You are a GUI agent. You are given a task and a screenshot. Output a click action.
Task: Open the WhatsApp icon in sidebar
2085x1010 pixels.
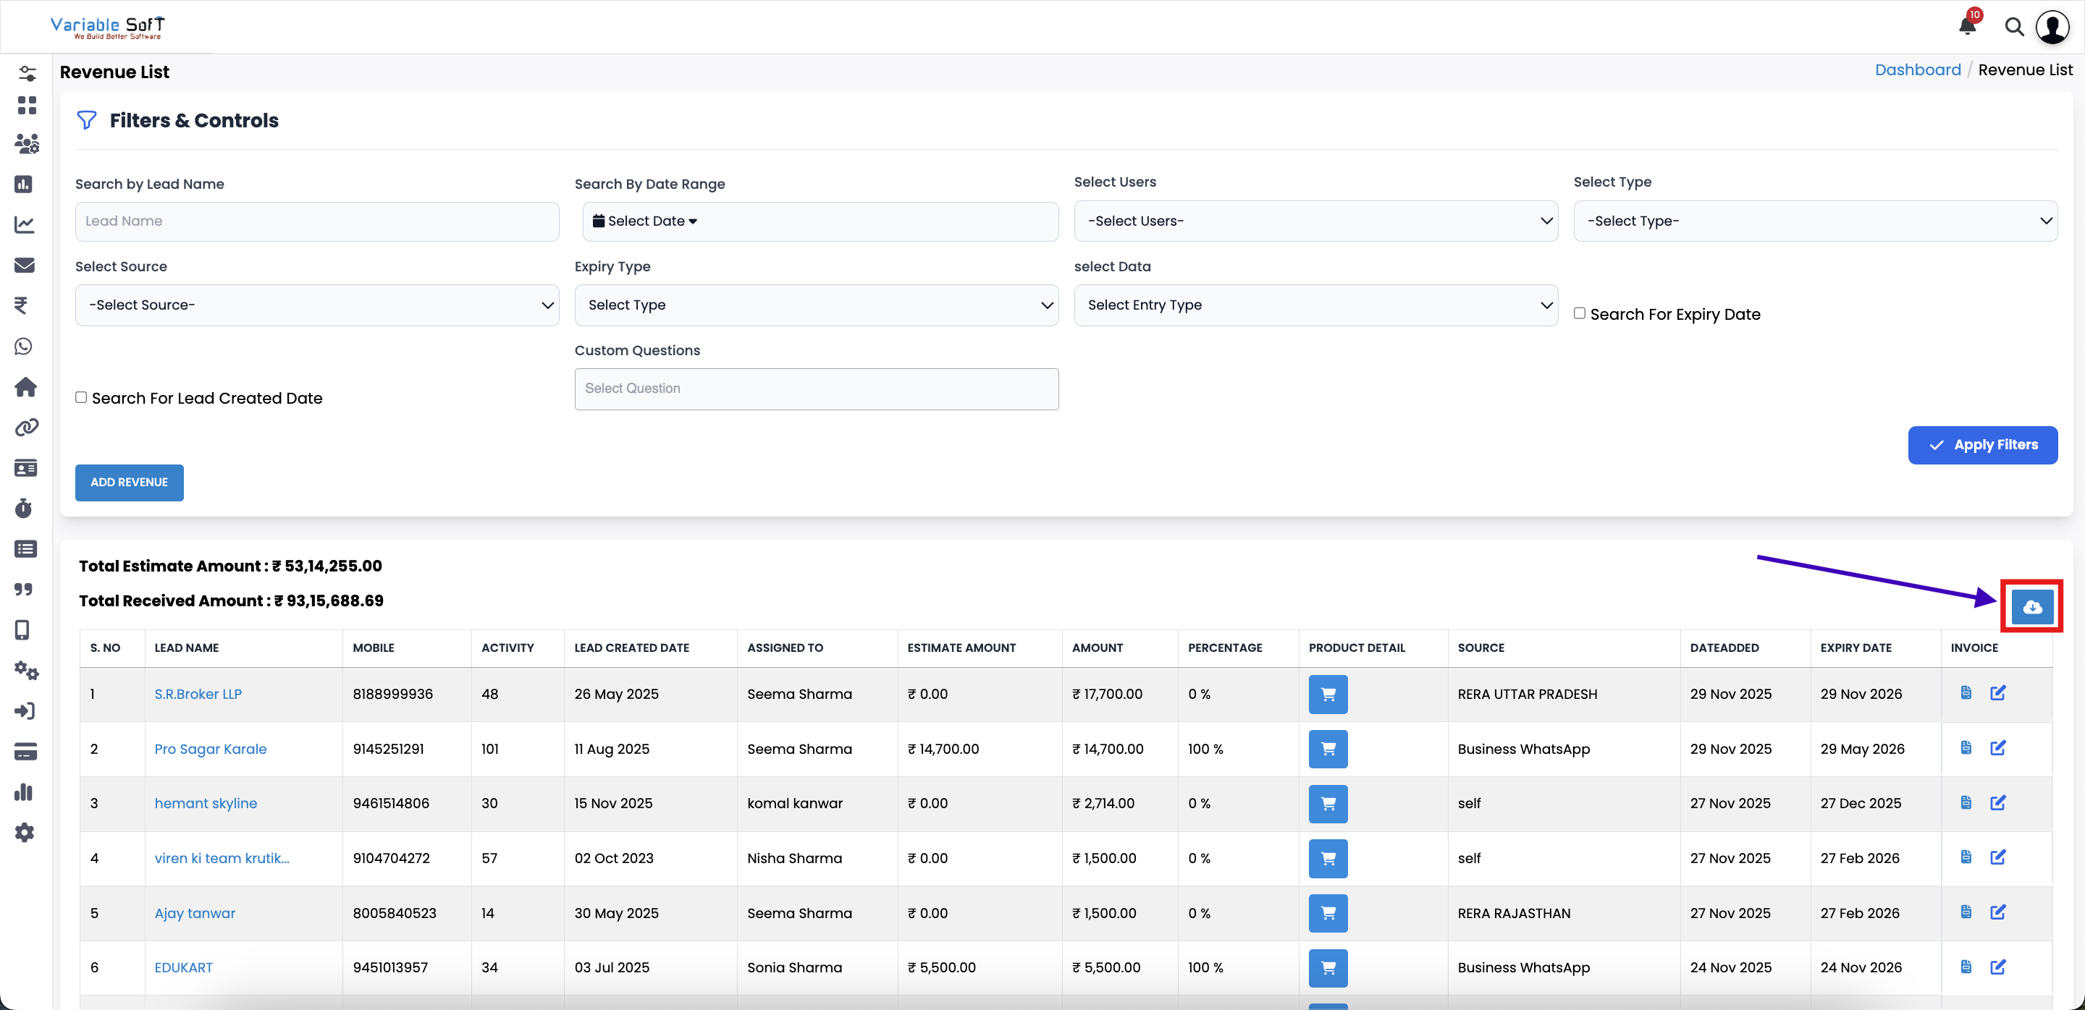(x=25, y=346)
